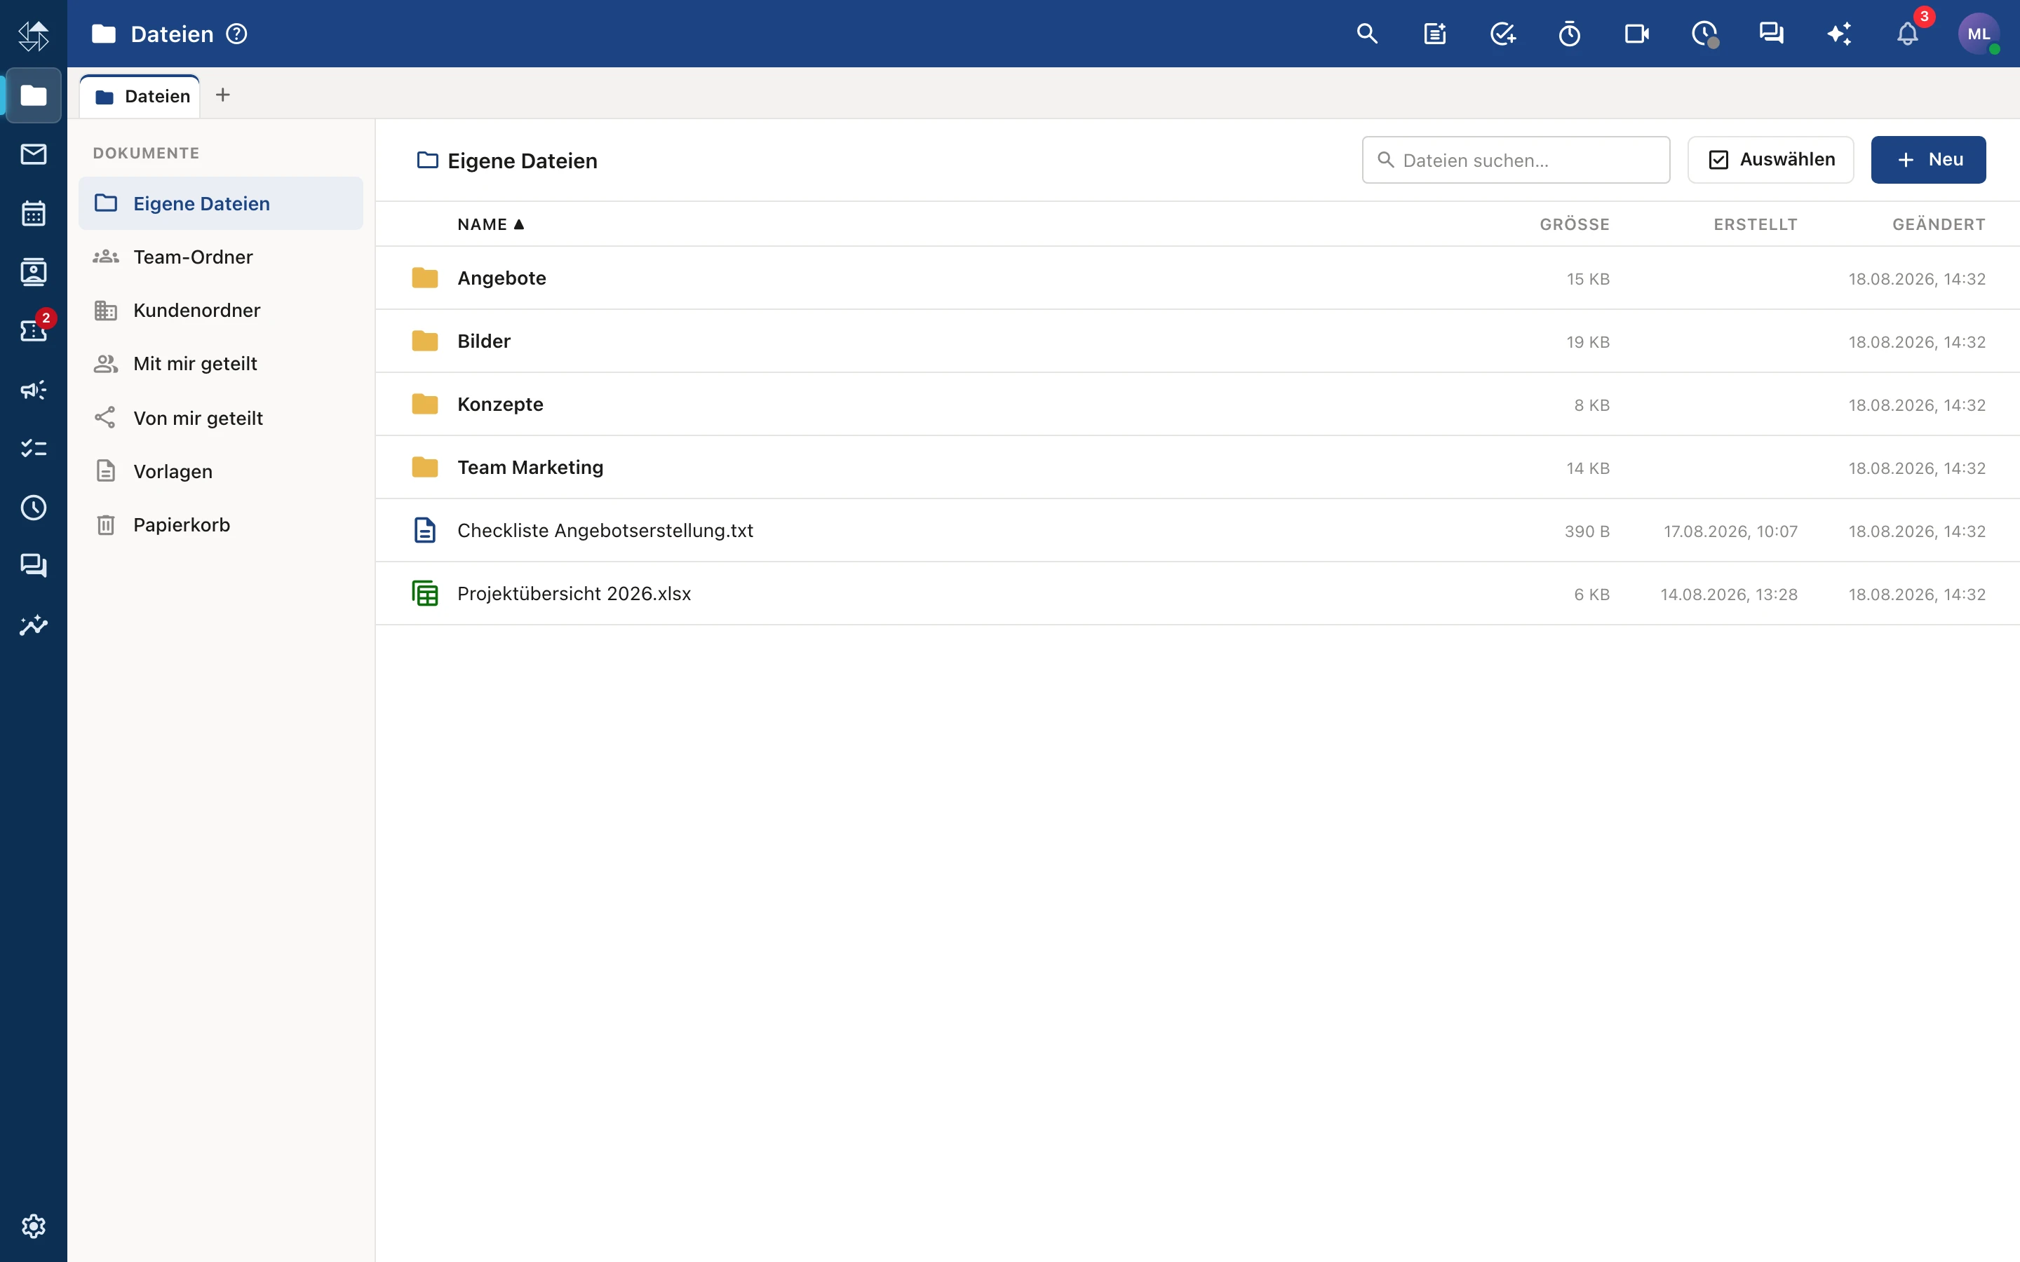2020x1262 pixels.
Task: Open the Mail module in left rail
Action: (x=34, y=154)
